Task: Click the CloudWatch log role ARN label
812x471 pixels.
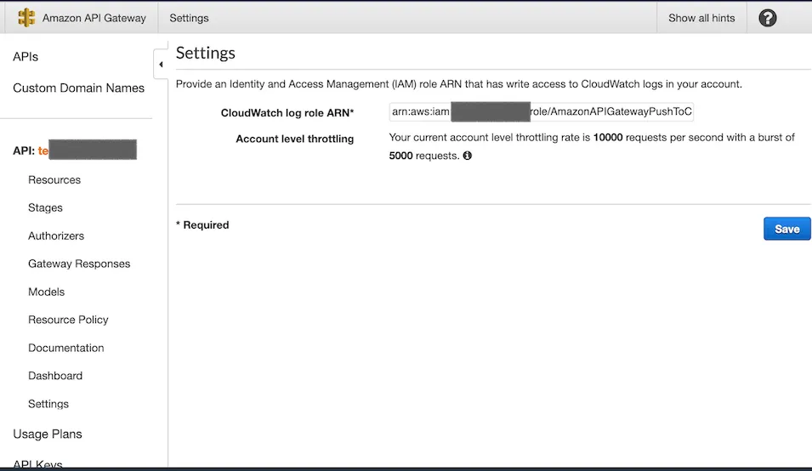Action: [287, 113]
